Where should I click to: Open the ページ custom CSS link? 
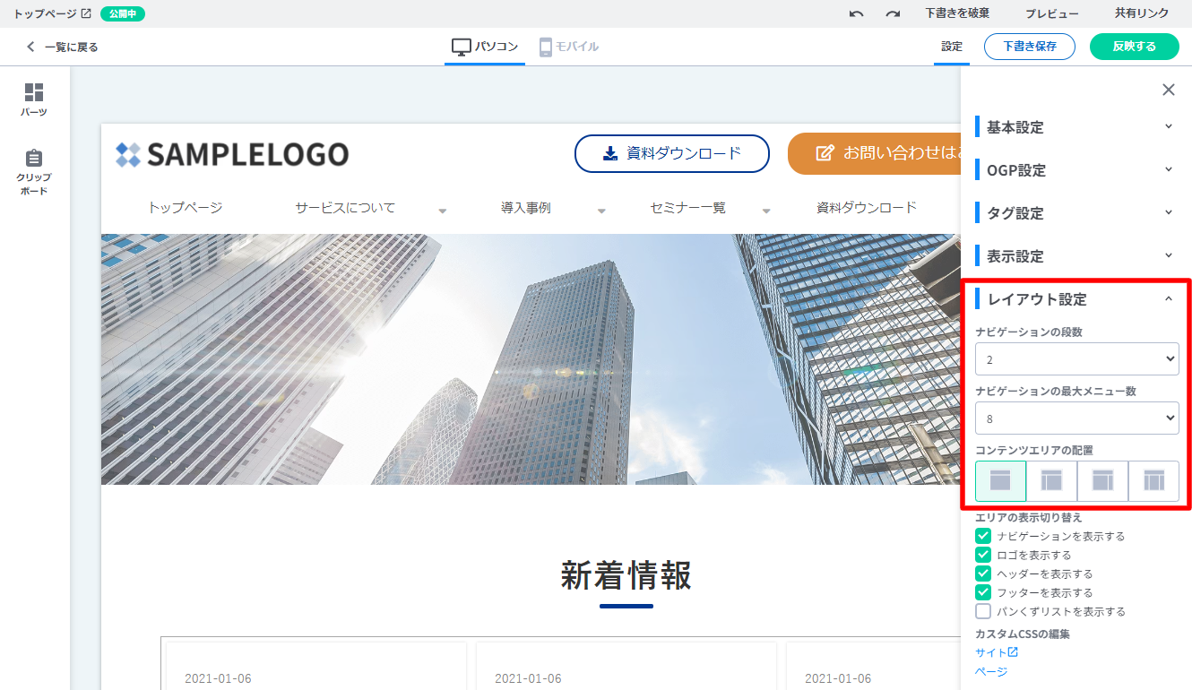991,671
